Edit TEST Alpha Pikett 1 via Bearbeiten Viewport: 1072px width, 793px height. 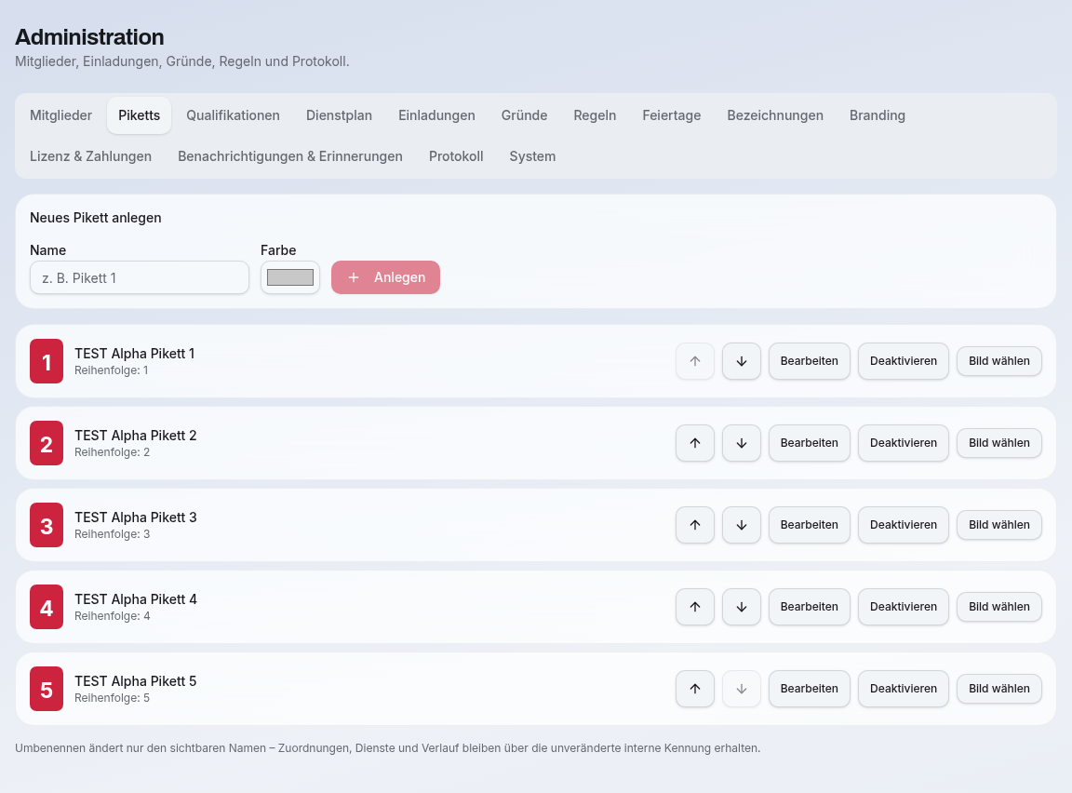point(810,361)
